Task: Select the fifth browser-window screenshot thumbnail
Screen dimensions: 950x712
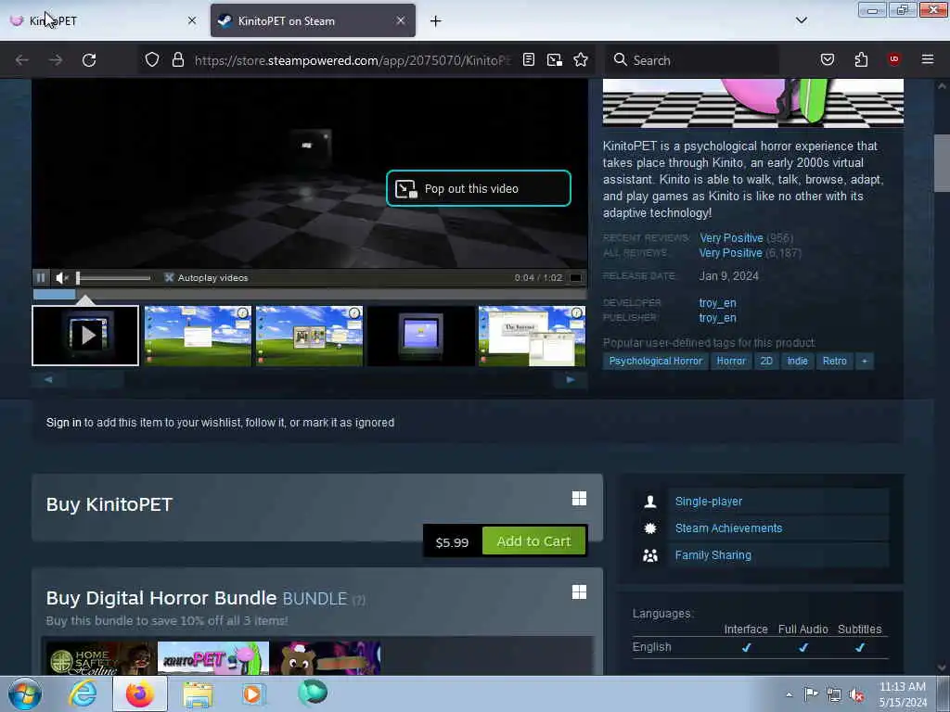Action: tap(532, 336)
